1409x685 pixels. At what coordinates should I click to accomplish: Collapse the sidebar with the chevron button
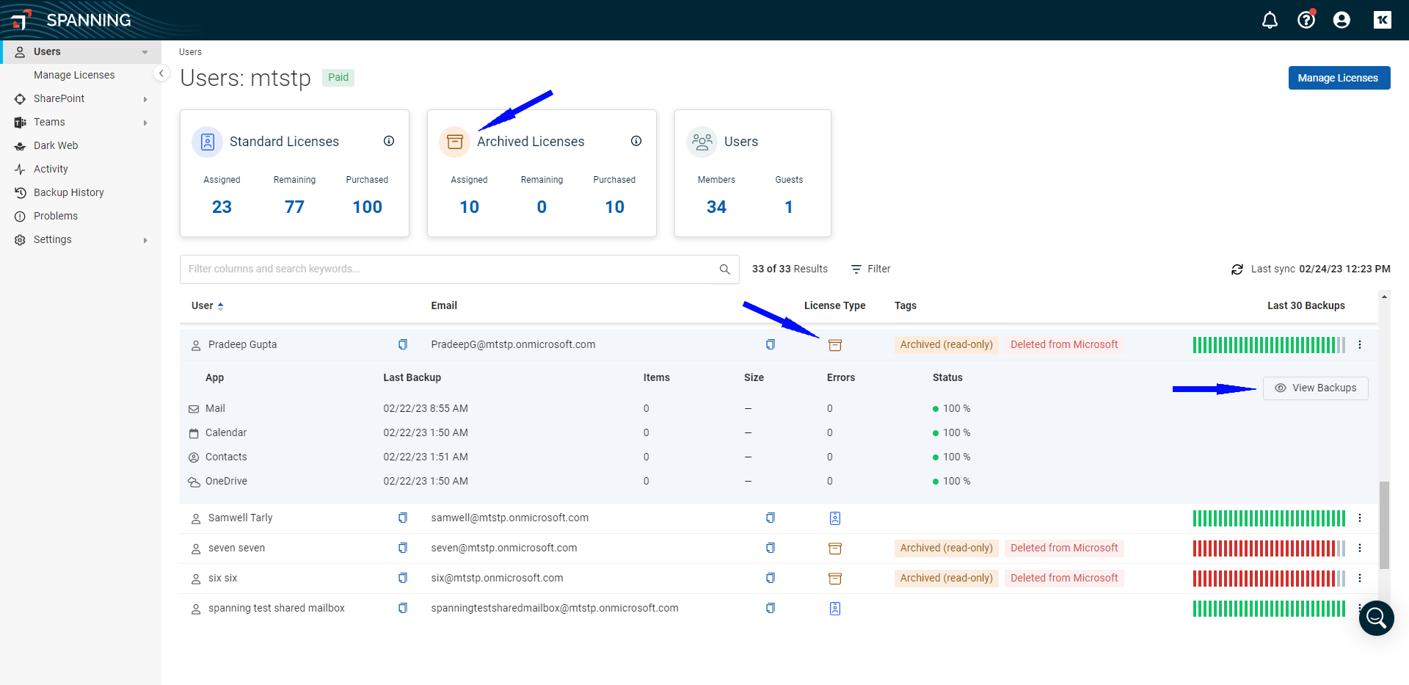click(161, 73)
